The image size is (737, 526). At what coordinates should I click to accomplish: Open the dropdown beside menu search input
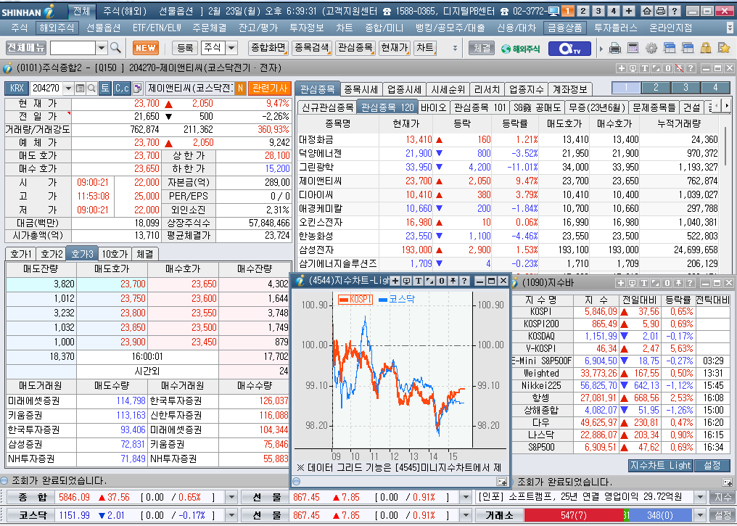click(102, 47)
